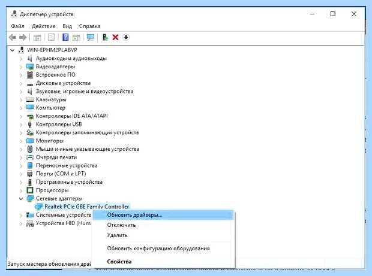Expand the Системные устройства node
This screenshot has height=276, width=372.
21,215
